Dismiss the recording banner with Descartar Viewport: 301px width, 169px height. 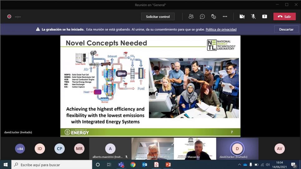tap(286, 29)
